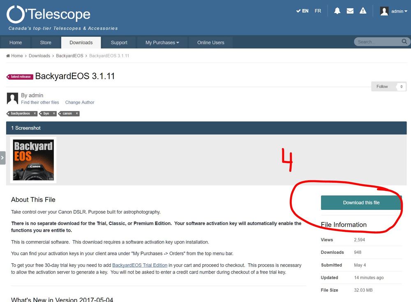Viewport: 411px width, 302px height.
Task: Remove the canon tag via its x
Action: pos(77,113)
